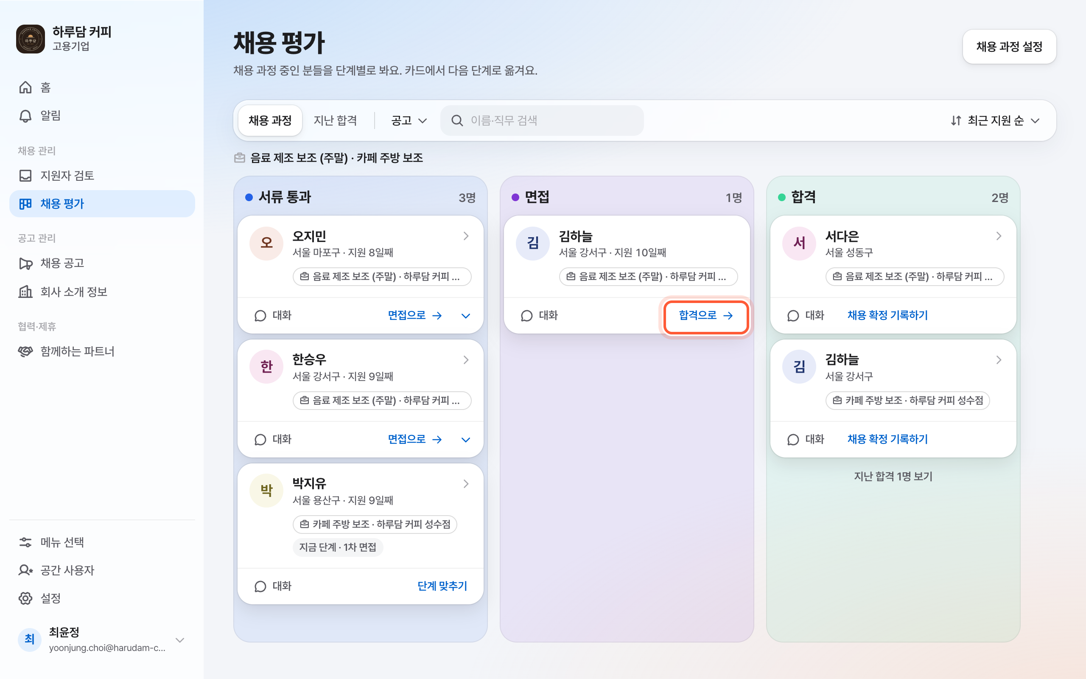Open the 설정 gear icon
Viewport: 1086px width, 679px height.
pos(25,598)
